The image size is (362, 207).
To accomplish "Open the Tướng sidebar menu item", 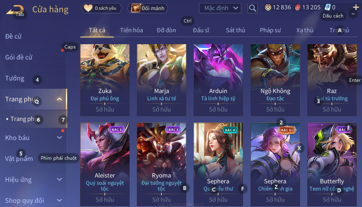I will pos(15,78).
